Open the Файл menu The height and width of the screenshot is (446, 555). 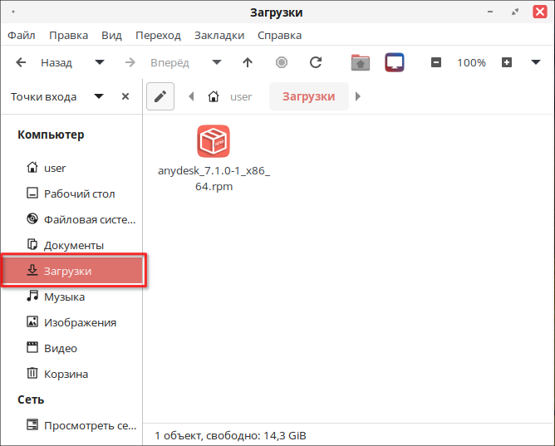[x=21, y=36]
